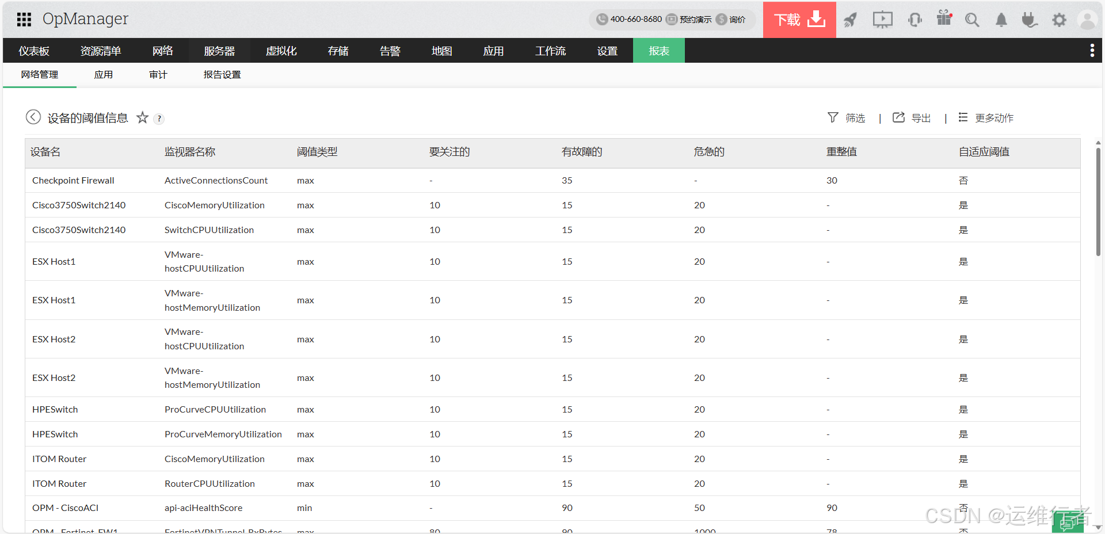The height and width of the screenshot is (534, 1105).
Task: Show alarm notifications bell icon
Action: [1001, 20]
